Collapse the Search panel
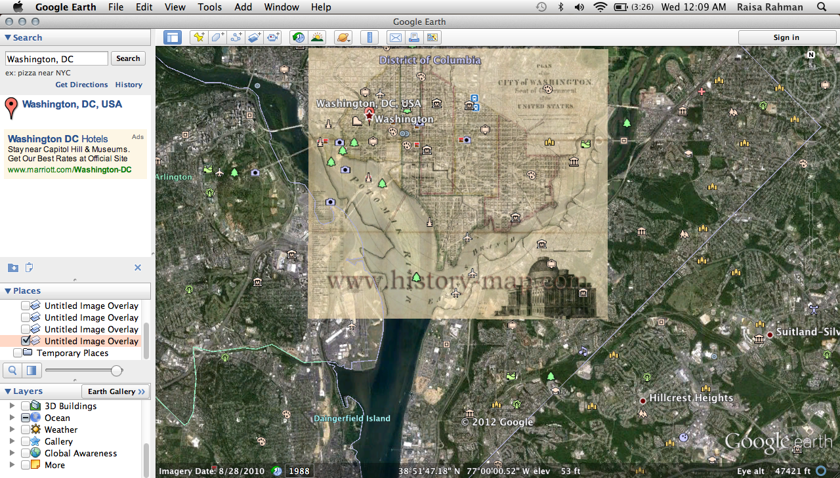 click(x=8, y=38)
